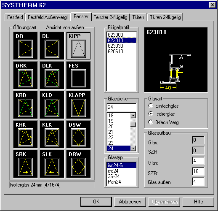
Task: Select profile 620610 in Flügelprofil list
Action: [x=122, y=51]
